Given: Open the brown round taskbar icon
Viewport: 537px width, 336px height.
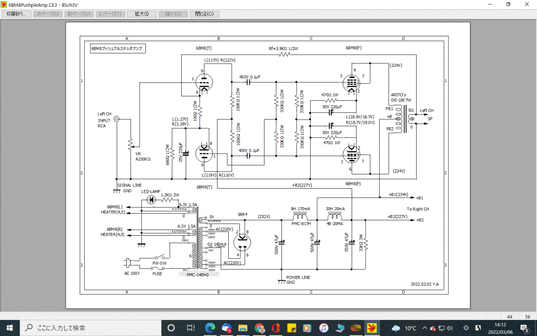Looking at the screenshot, I should pos(356,328).
